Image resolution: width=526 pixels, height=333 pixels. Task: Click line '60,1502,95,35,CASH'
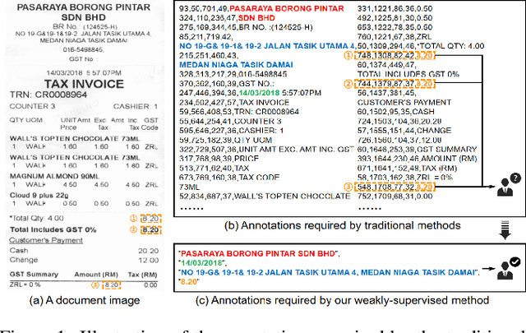(x=396, y=112)
